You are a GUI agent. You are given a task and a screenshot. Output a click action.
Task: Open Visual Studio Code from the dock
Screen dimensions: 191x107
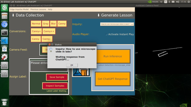tap(4, 41)
